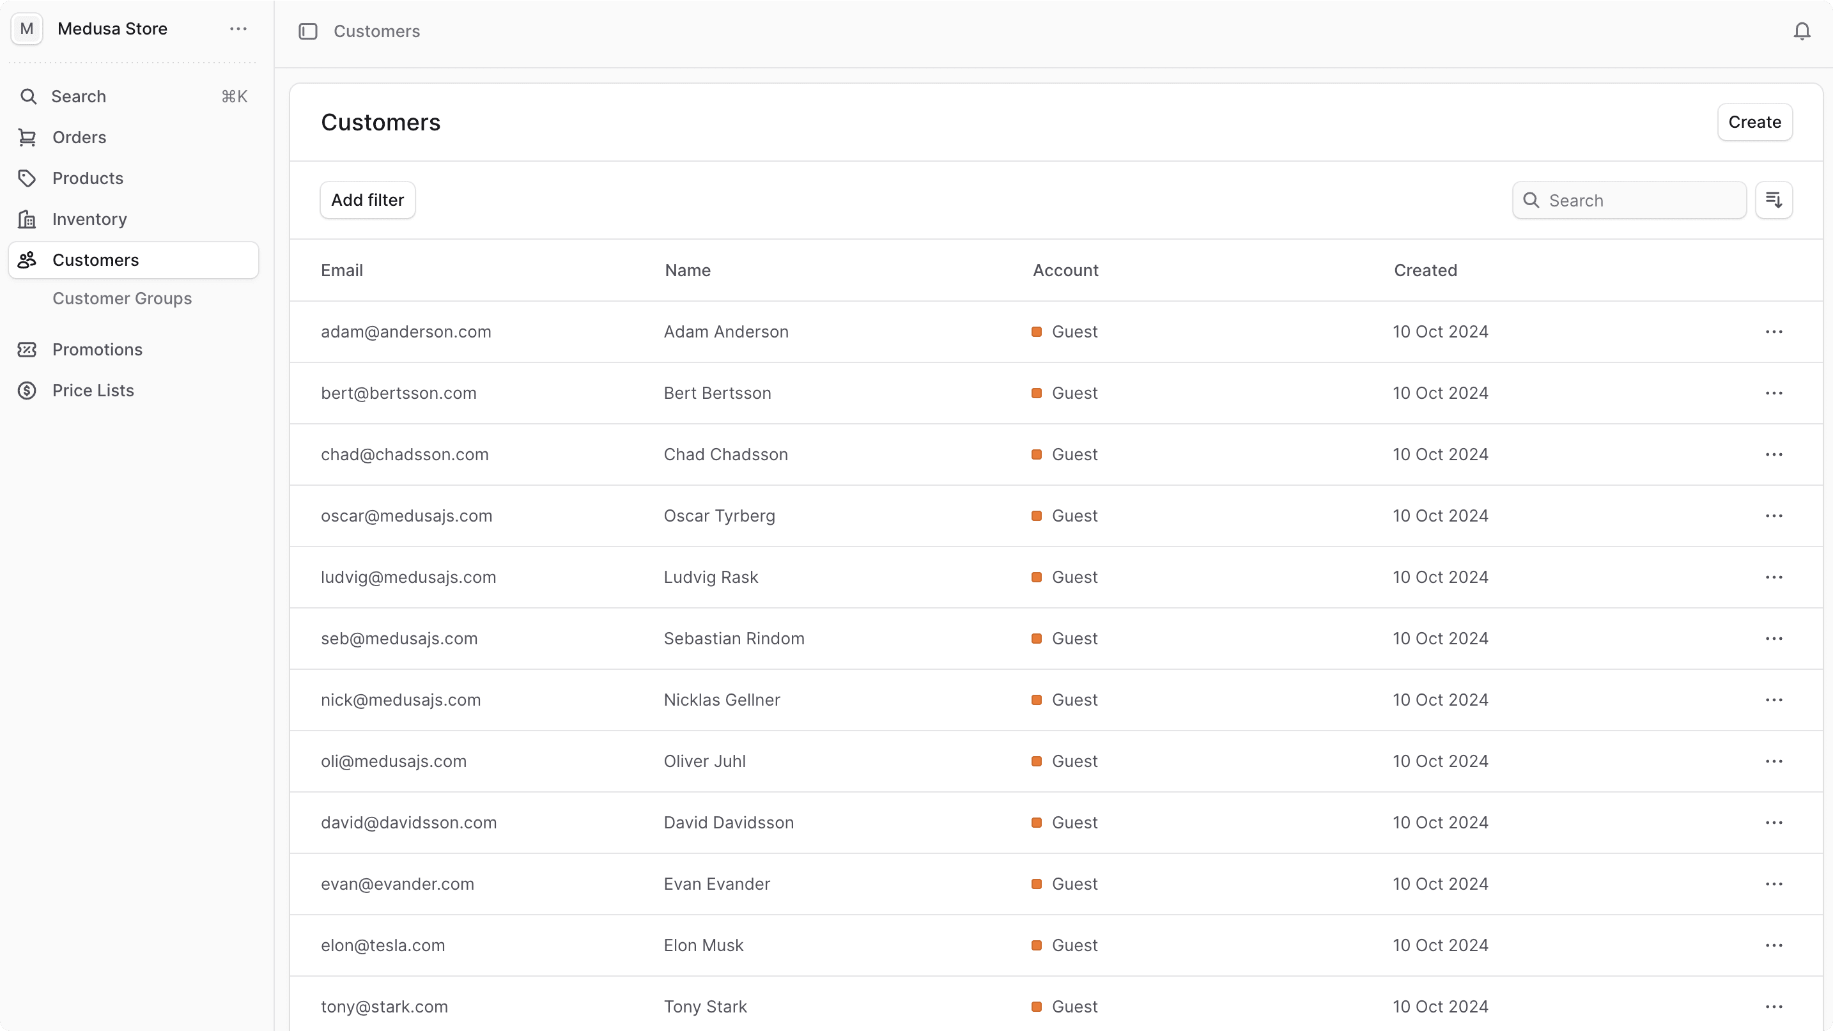
Task: Open the Medusa Store options menu
Action: pyautogui.click(x=238, y=29)
